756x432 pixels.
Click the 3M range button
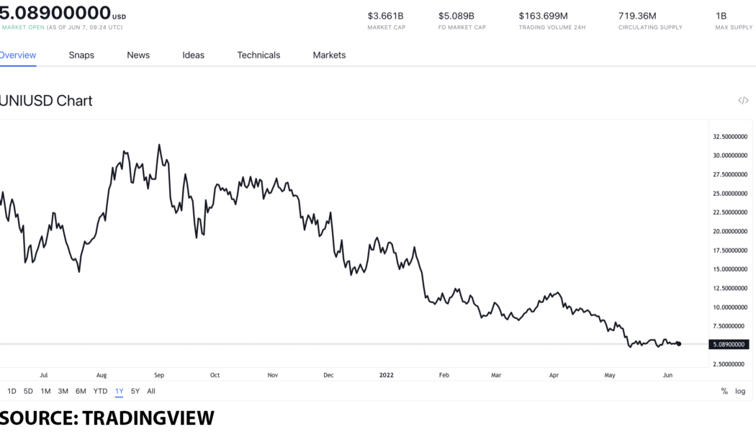[63, 391]
